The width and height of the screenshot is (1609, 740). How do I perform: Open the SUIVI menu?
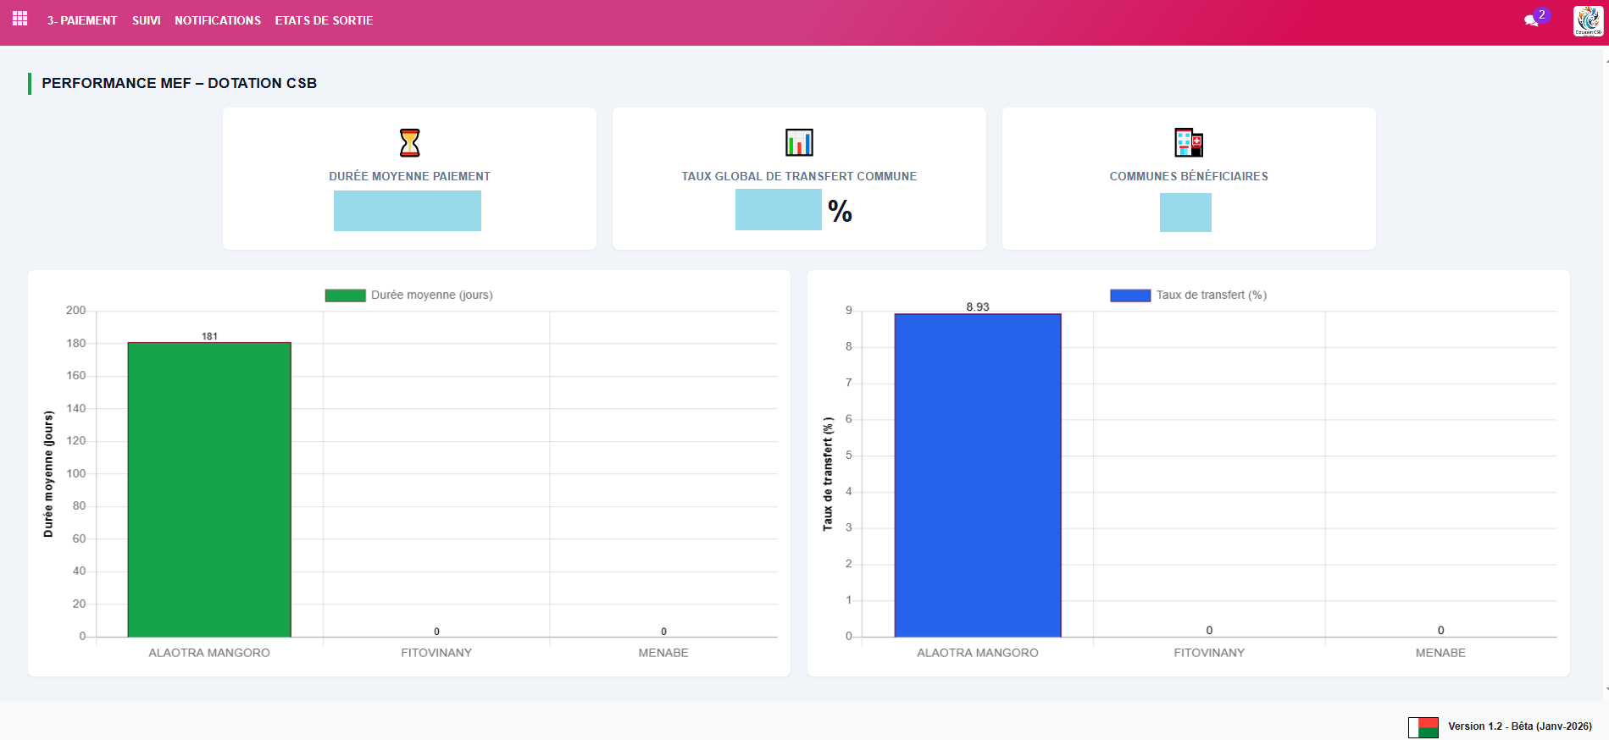click(x=146, y=20)
